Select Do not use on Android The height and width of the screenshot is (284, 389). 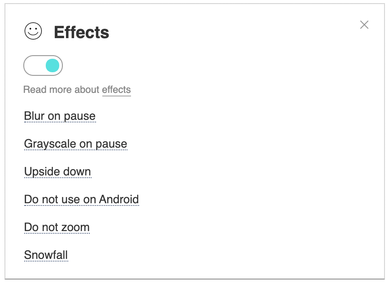[x=81, y=199]
